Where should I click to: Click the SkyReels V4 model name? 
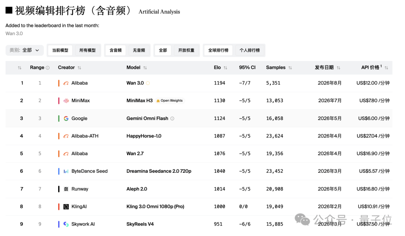(x=140, y=224)
